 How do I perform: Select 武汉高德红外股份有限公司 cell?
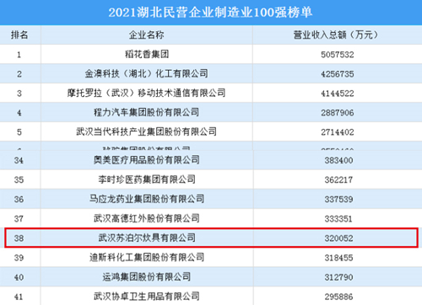(147, 218)
